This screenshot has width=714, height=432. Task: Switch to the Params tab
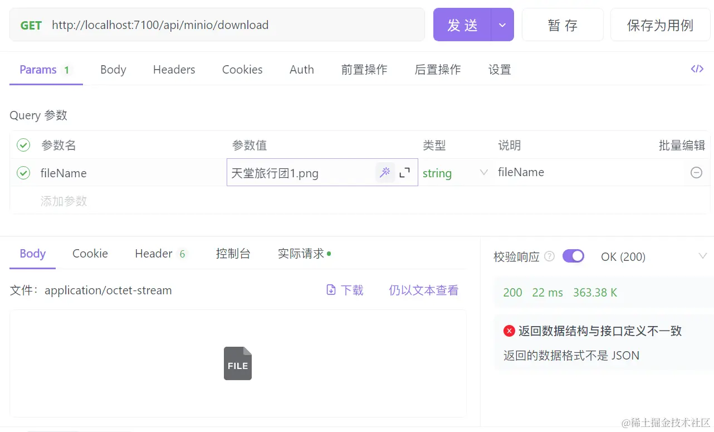[45, 70]
